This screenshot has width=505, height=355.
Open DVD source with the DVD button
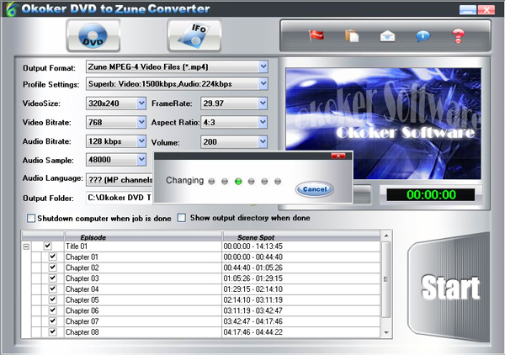click(93, 35)
